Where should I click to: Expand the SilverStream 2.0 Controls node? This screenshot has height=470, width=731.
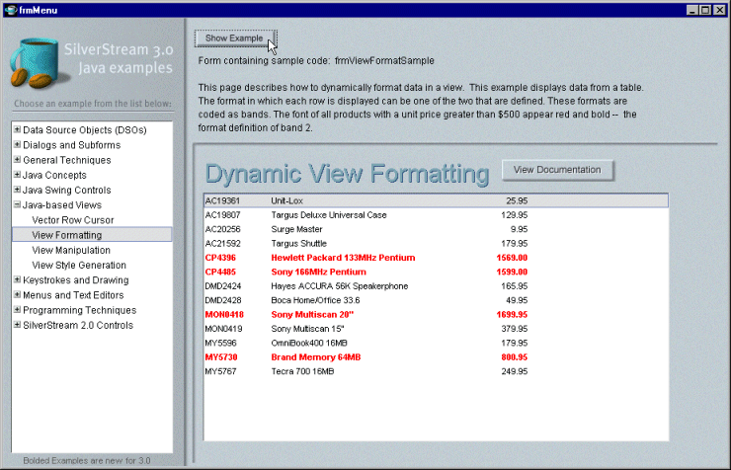17,325
